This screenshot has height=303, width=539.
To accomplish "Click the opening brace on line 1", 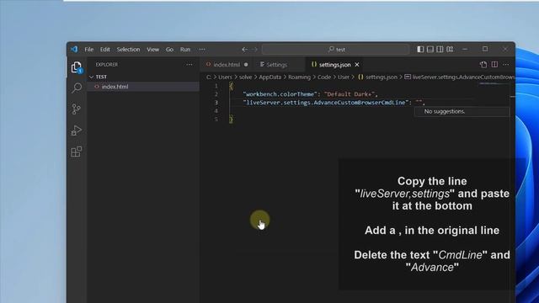I will pos(231,86).
